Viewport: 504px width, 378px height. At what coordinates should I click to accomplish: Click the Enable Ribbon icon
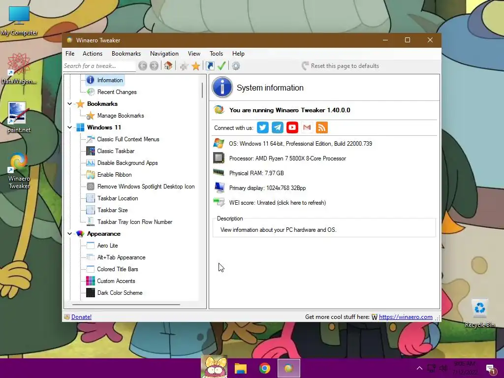point(91,175)
